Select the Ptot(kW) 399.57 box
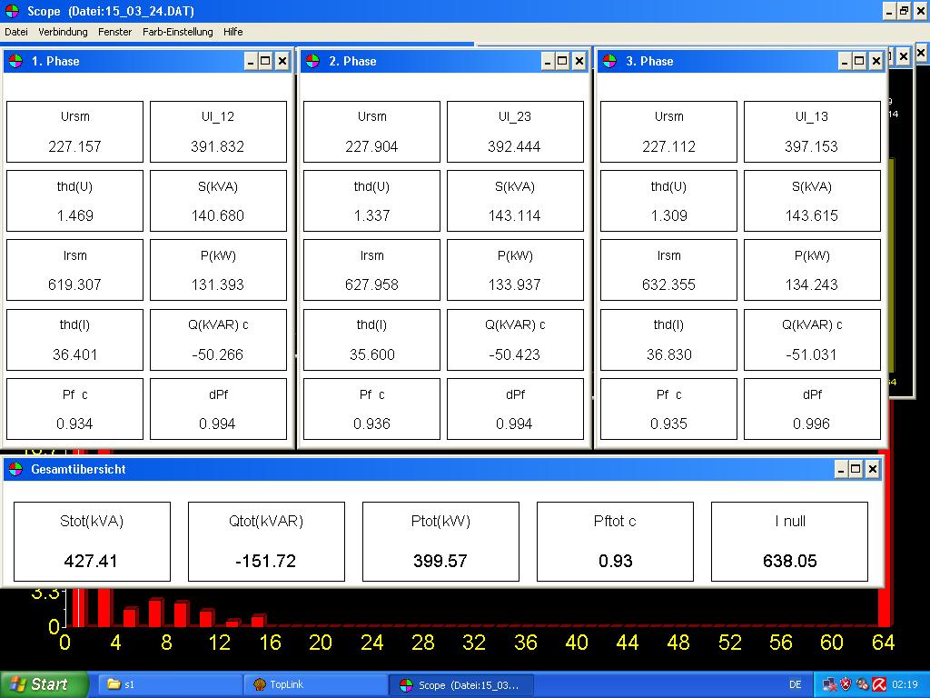Image resolution: width=930 pixels, height=698 pixels. coord(440,542)
